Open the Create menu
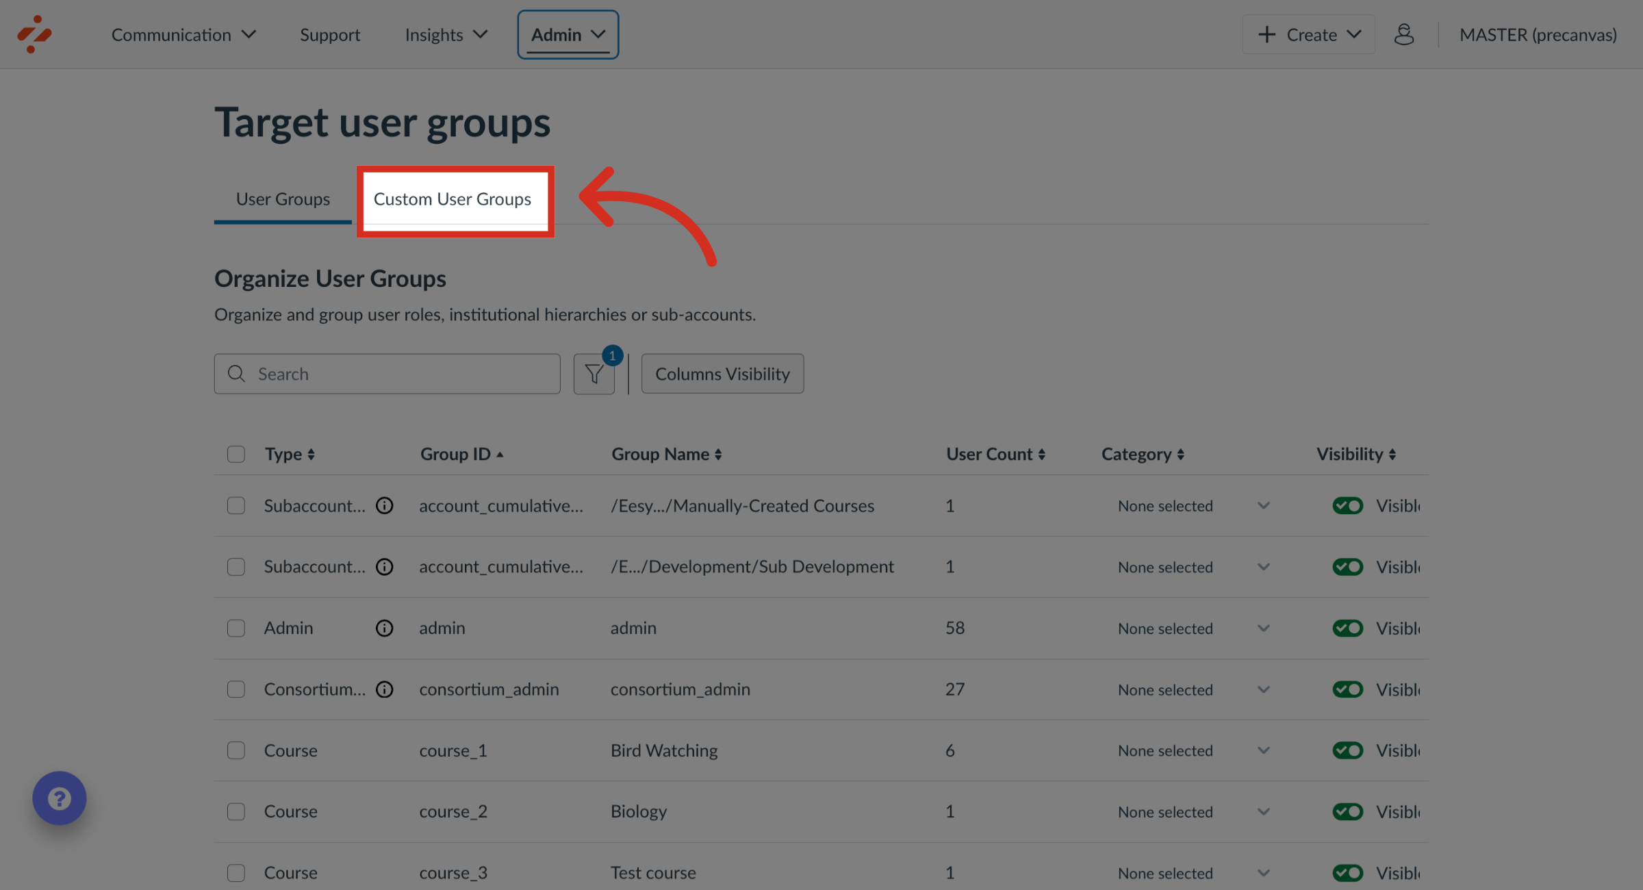The image size is (1643, 890). [1308, 34]
